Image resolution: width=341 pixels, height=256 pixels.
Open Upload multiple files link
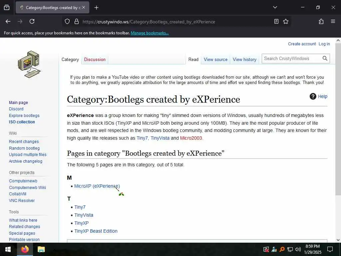(x=28, y=155)
